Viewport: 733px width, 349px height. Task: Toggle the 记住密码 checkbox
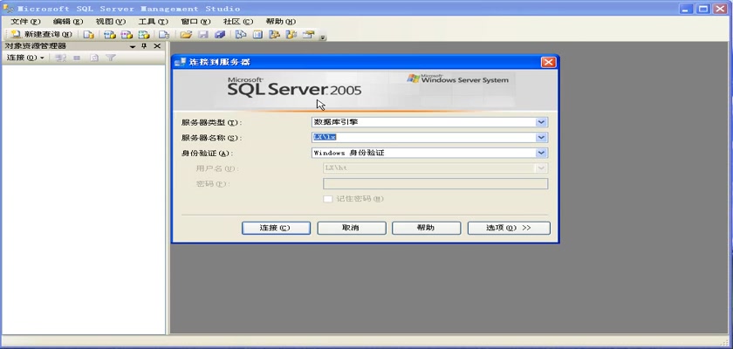point(328,199)
